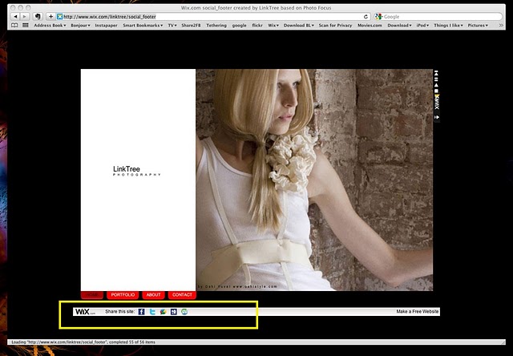Click the add bookmark plus button

(51, 16)
